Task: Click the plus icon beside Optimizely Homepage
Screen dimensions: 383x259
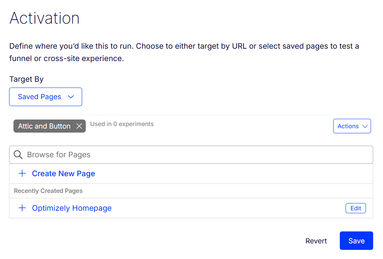Action: 22,208
